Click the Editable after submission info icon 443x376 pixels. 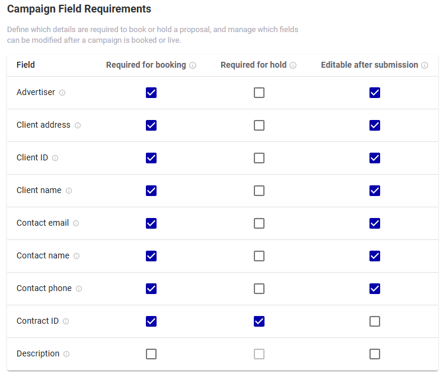click(x=425, y=65)
